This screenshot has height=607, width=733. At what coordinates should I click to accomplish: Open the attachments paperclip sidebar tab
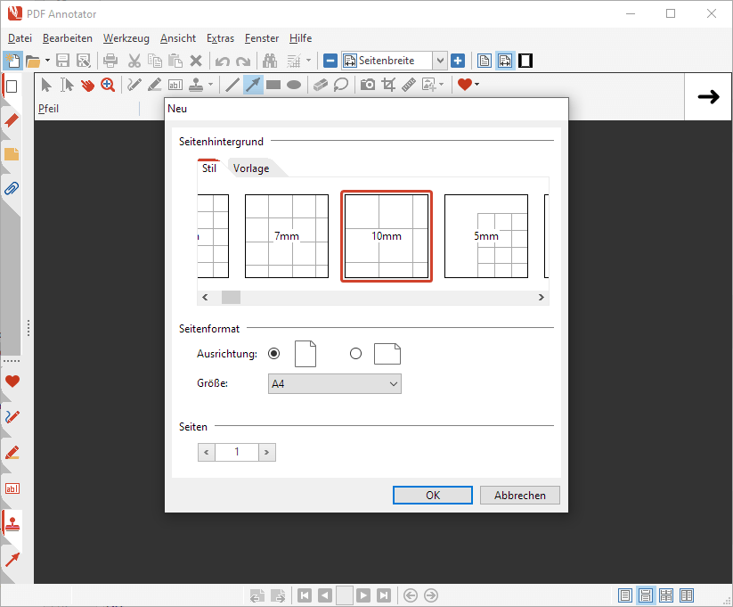[x=12, y=188]
